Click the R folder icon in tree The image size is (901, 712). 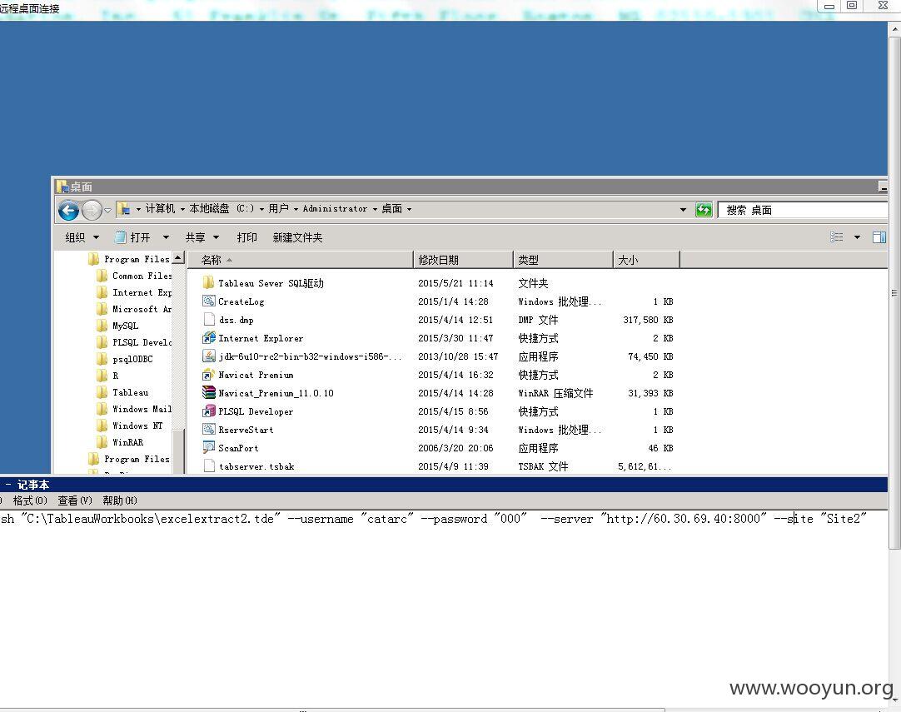coord(102,376)
